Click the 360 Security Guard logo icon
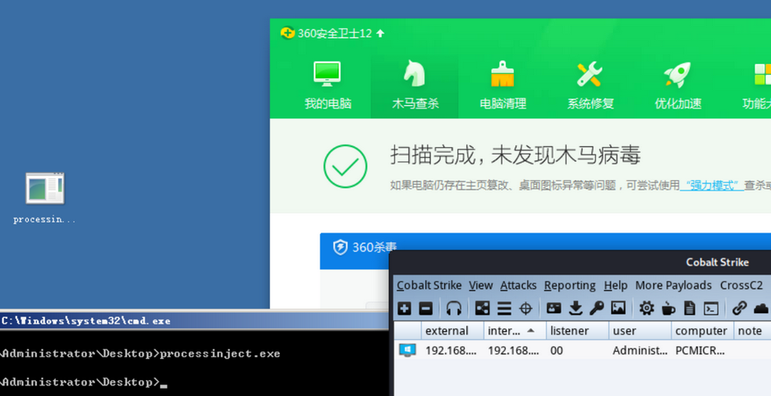The image size is (771, 396). click(287, 33)
